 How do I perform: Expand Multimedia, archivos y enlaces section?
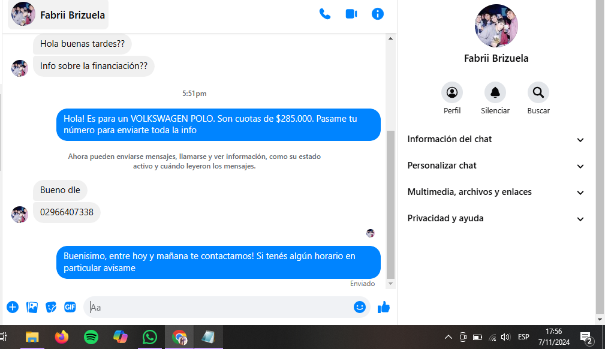[x=495, y=192]
